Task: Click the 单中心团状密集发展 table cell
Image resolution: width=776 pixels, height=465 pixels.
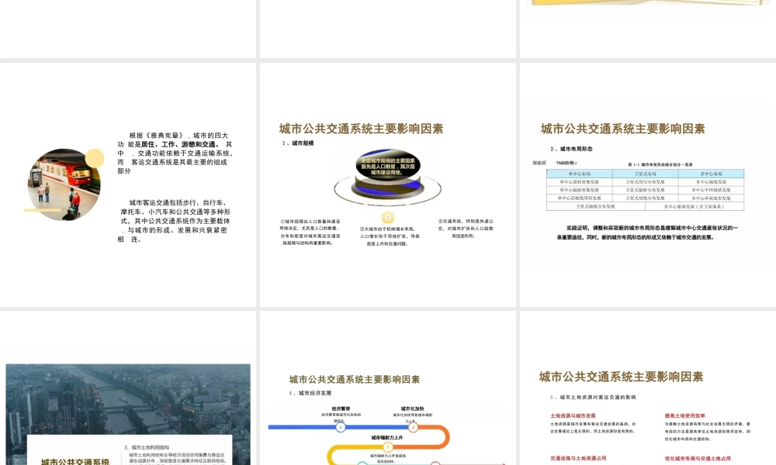Action: [580, 182]
